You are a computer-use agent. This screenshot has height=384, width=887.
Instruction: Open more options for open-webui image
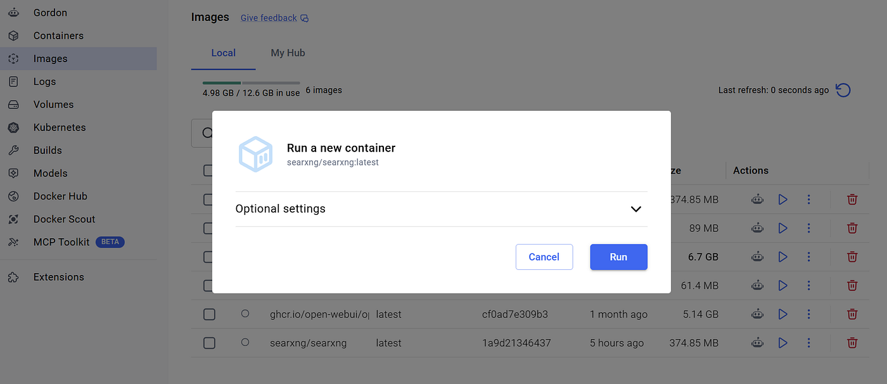(808, 314)
